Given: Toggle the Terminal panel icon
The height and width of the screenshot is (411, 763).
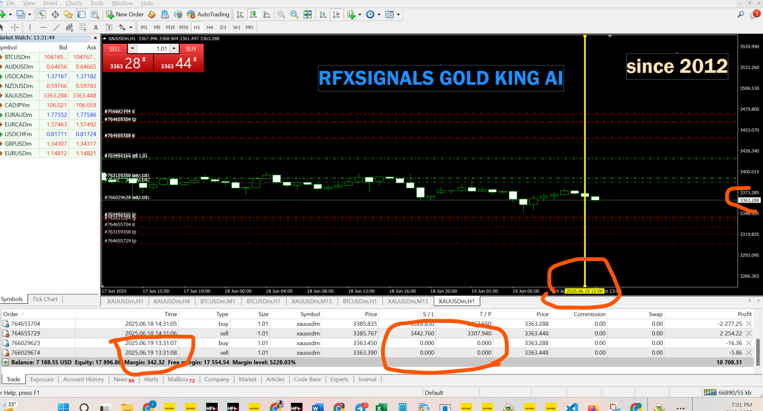Looking at the screenshot, I should pyautogui.click(x=81, y=14).
